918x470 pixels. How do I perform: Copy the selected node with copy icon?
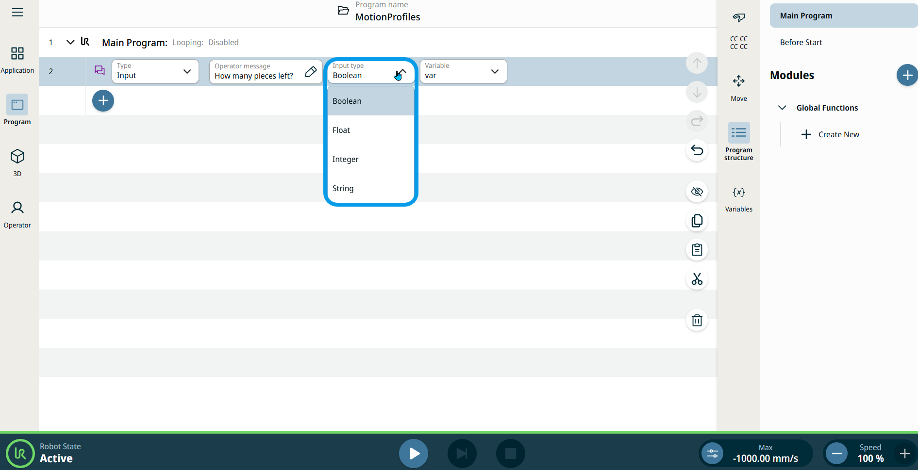(x=697, y=221)
